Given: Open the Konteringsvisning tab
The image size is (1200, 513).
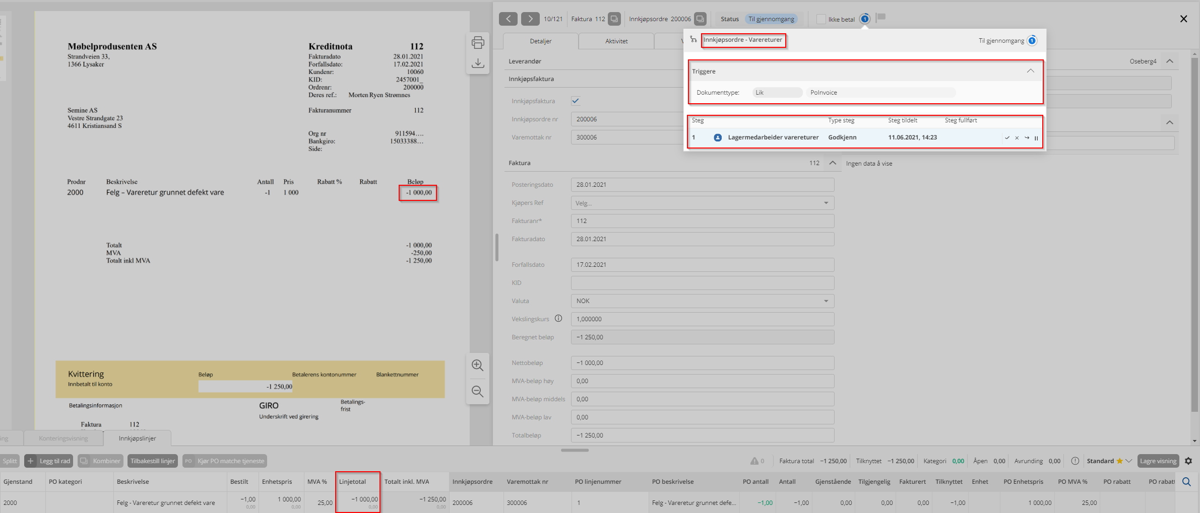Looking at the screenshot, I should pyautogui.click(x=64, y=438).
